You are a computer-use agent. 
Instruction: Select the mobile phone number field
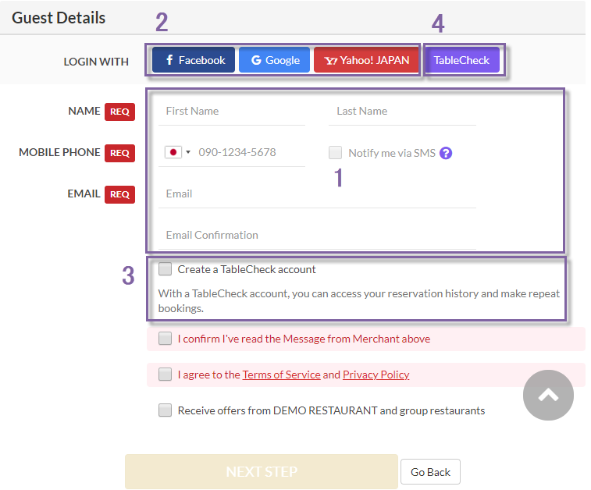pyautogui.click(x=250, y=152)
